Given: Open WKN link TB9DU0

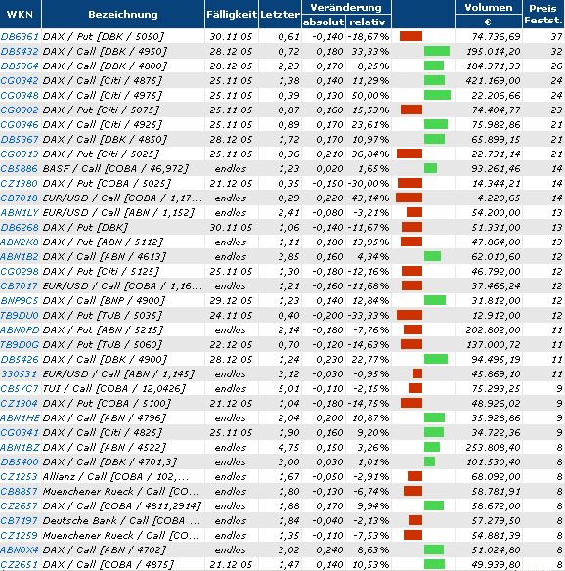Looking at the screenshot, I should (20, 316).
